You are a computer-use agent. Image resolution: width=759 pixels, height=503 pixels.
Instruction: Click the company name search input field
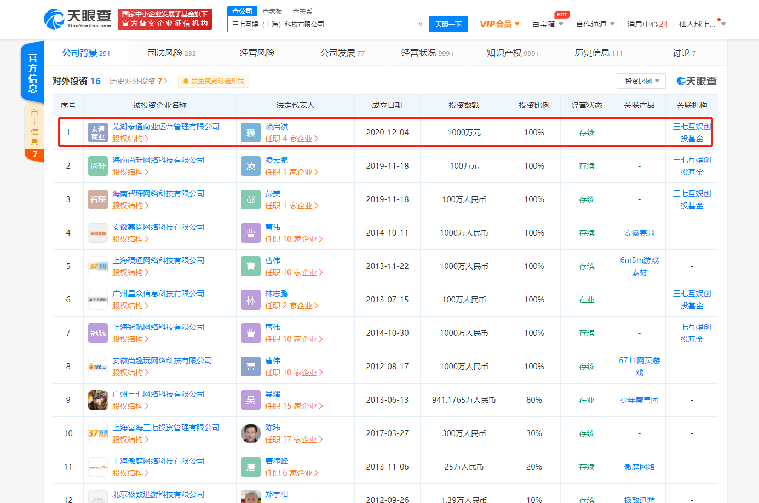[323, 24]
